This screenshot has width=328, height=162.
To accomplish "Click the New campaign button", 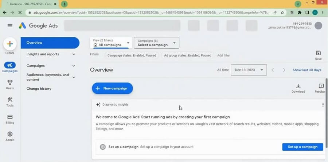I will [112, 88].
